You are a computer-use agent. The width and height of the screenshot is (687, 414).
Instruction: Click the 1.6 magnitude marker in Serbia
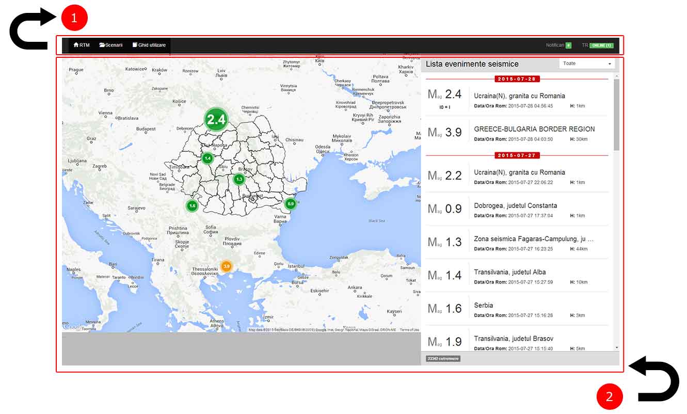192,205
